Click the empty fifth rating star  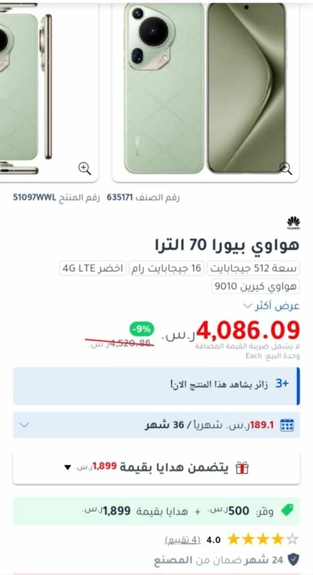tap(292, 539)
